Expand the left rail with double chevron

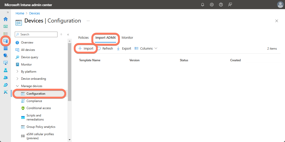tap(8, 12)
